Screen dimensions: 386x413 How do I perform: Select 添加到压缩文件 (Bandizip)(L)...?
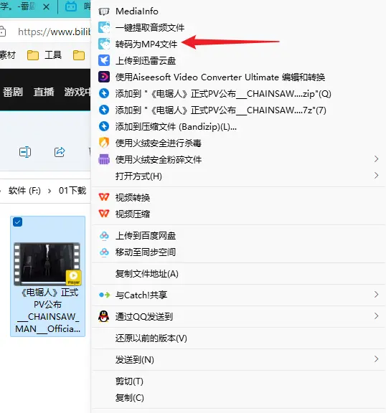click(238, 127)
